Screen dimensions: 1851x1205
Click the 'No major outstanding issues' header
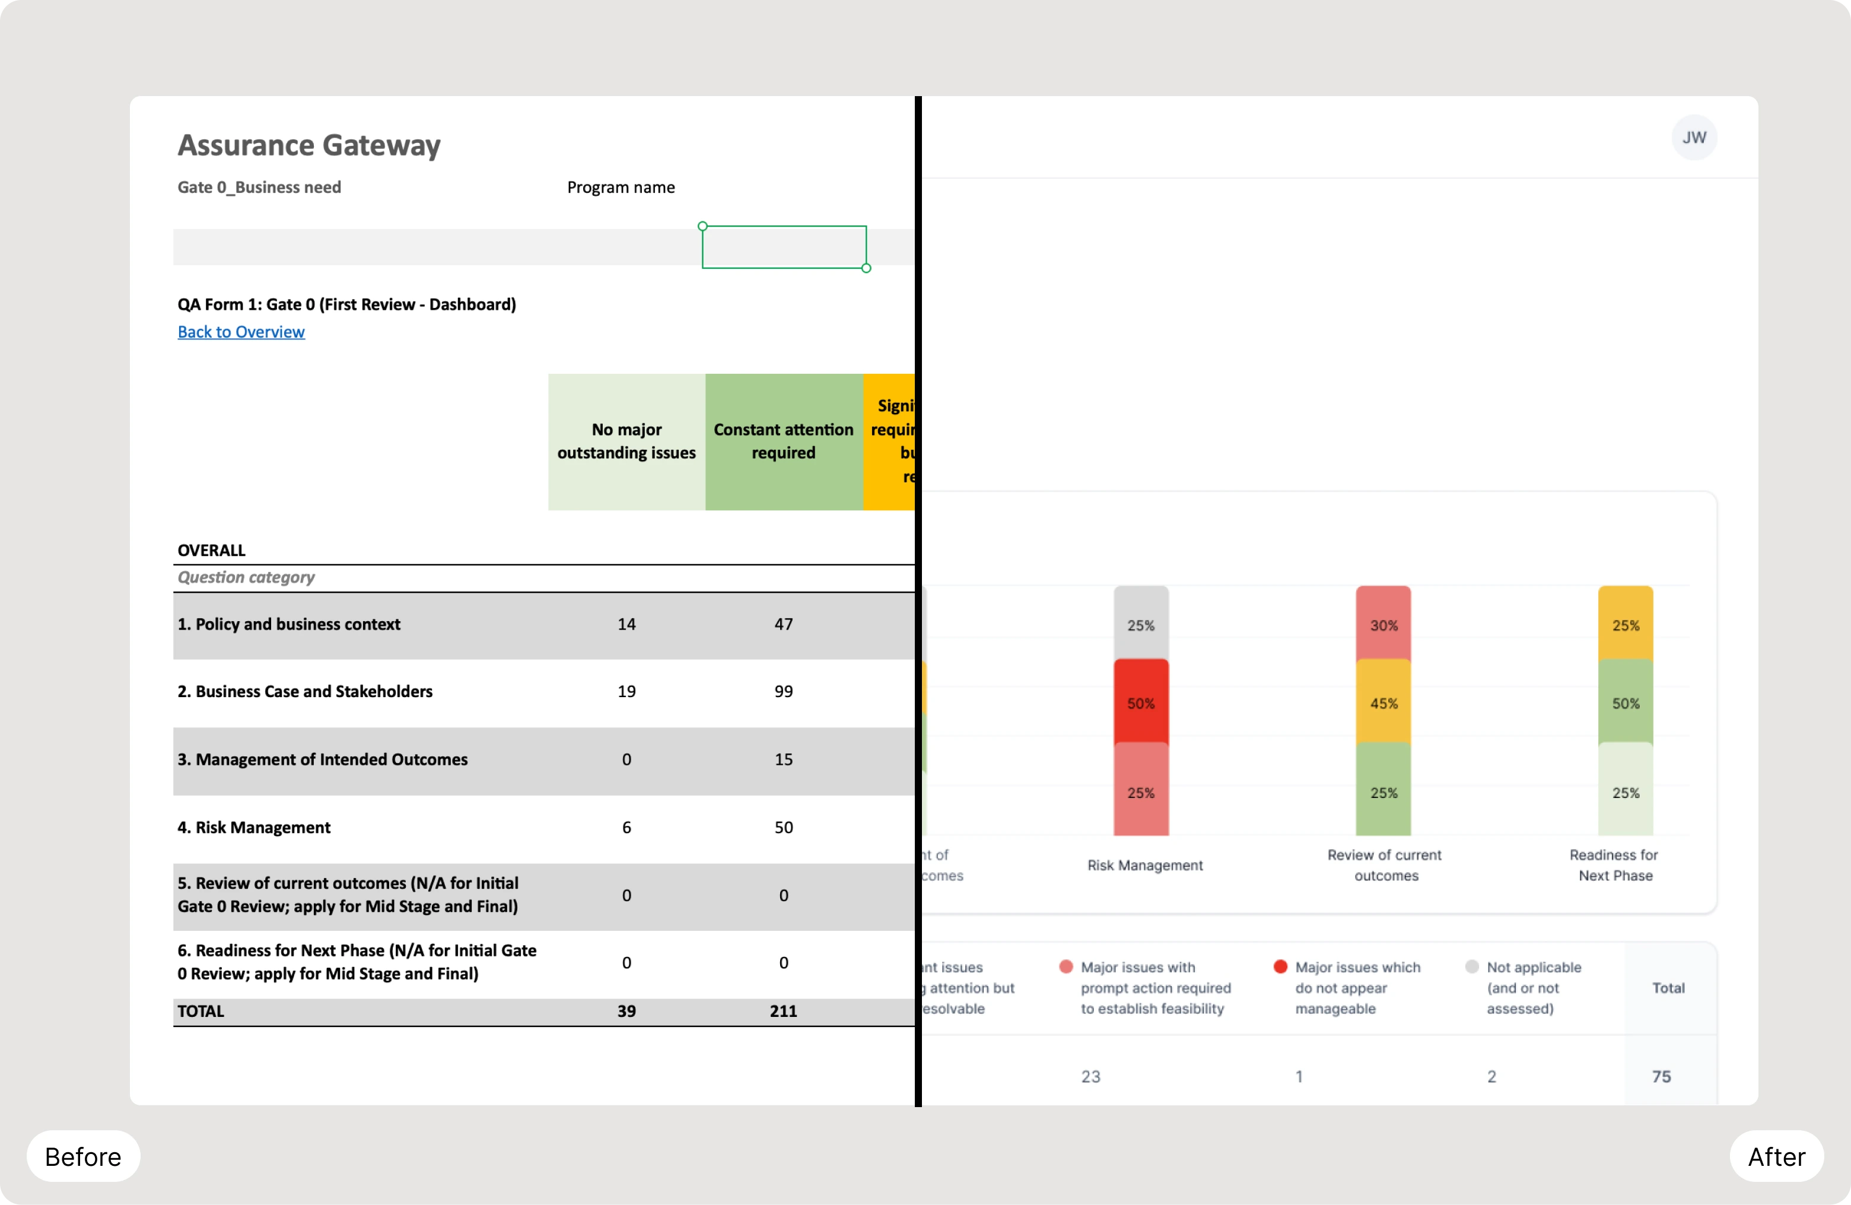pos(626,442)
